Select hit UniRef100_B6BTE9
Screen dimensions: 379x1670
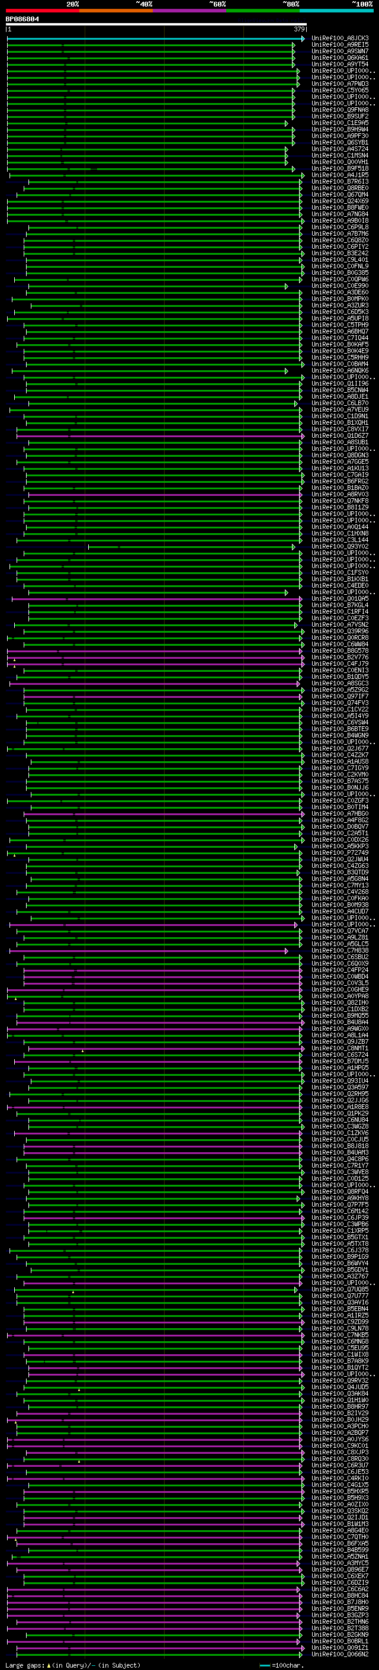tap(340, 729)
